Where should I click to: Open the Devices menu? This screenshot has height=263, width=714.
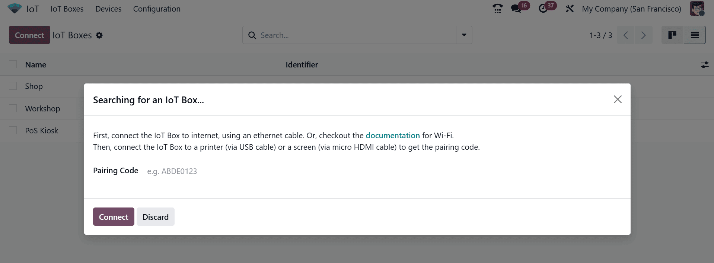(x=108, y=9)
